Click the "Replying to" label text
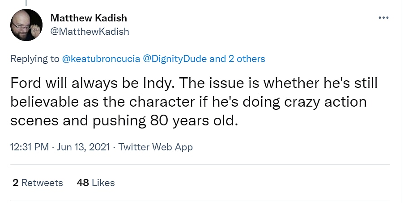 34,59
